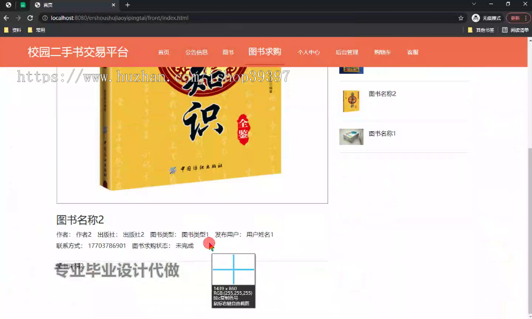Click the 图书名称1 sidebar link

click(x=382, y=134)
